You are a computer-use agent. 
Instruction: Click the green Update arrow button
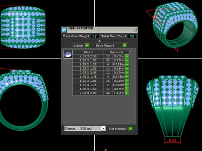(x=87, y=45)
